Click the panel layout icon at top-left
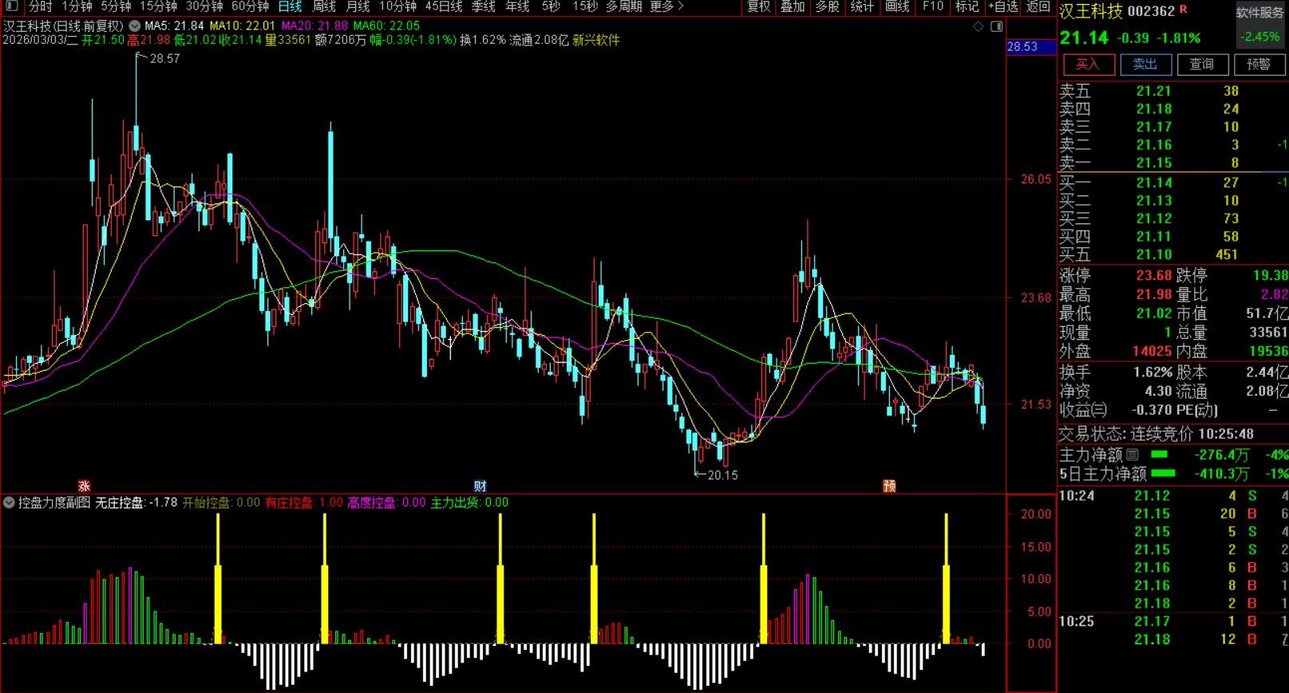The height and width of the screenshot is (693, 1289). click(x=11, y=6)
